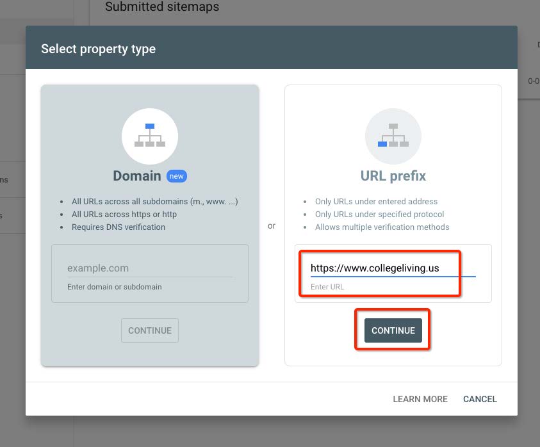Click the URL field containing https://www.collegeliving.us
Viewport: 540px width, 447px height.
(393, 268)
